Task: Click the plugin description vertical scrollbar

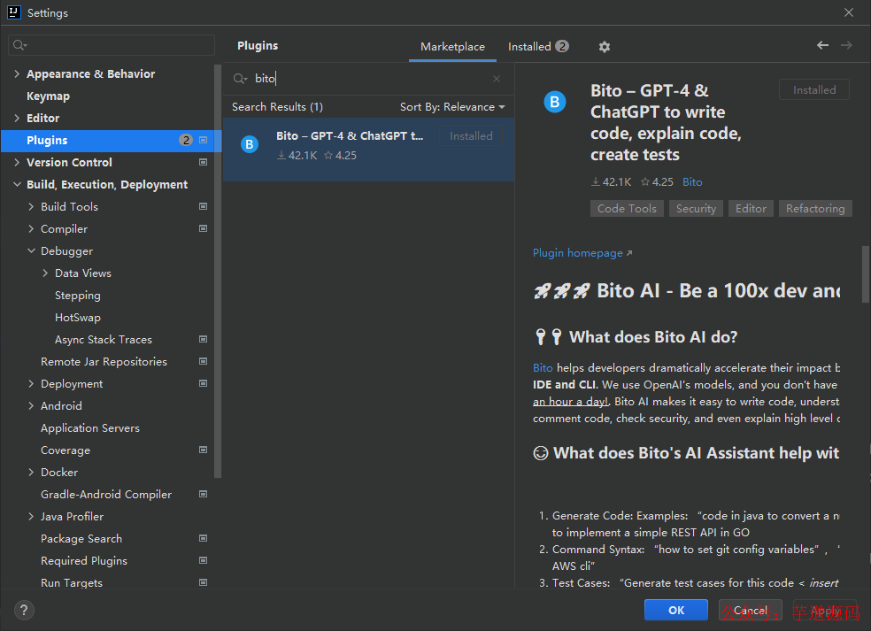Action: pos(866,274)
